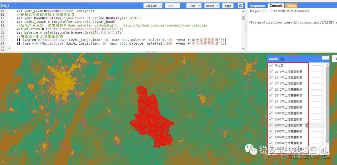337x165 pixels.
Task: Disable the 2008年土地覆盖影像 layer
Action: [271, 113]
